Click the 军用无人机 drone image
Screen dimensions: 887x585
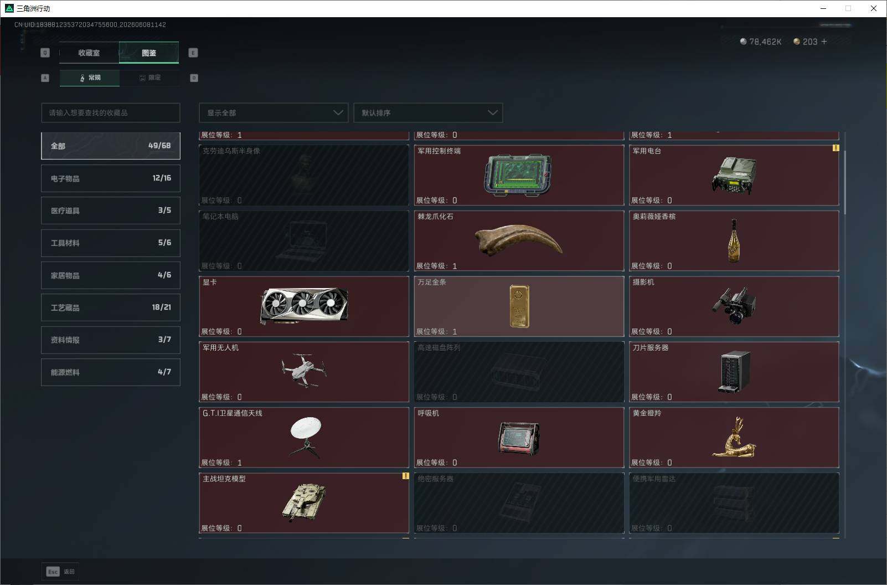pos(304,371)
